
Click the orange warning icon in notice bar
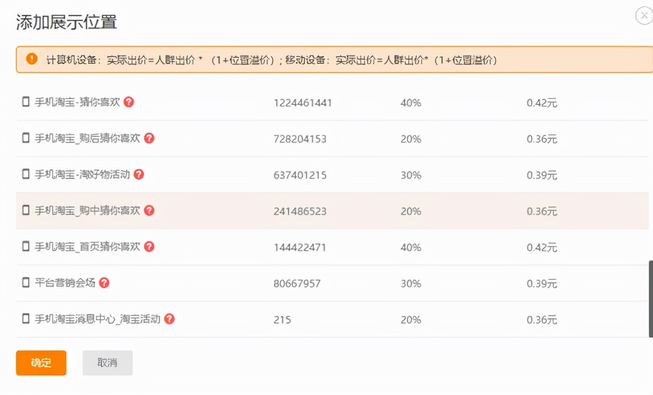click(x=32, y=59)
